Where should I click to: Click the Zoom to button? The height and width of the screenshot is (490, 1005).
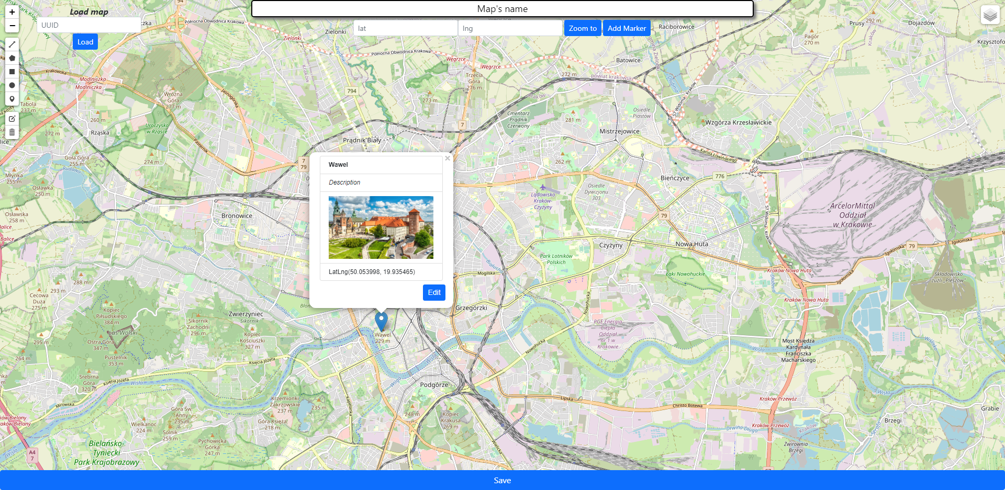(583, 28)
